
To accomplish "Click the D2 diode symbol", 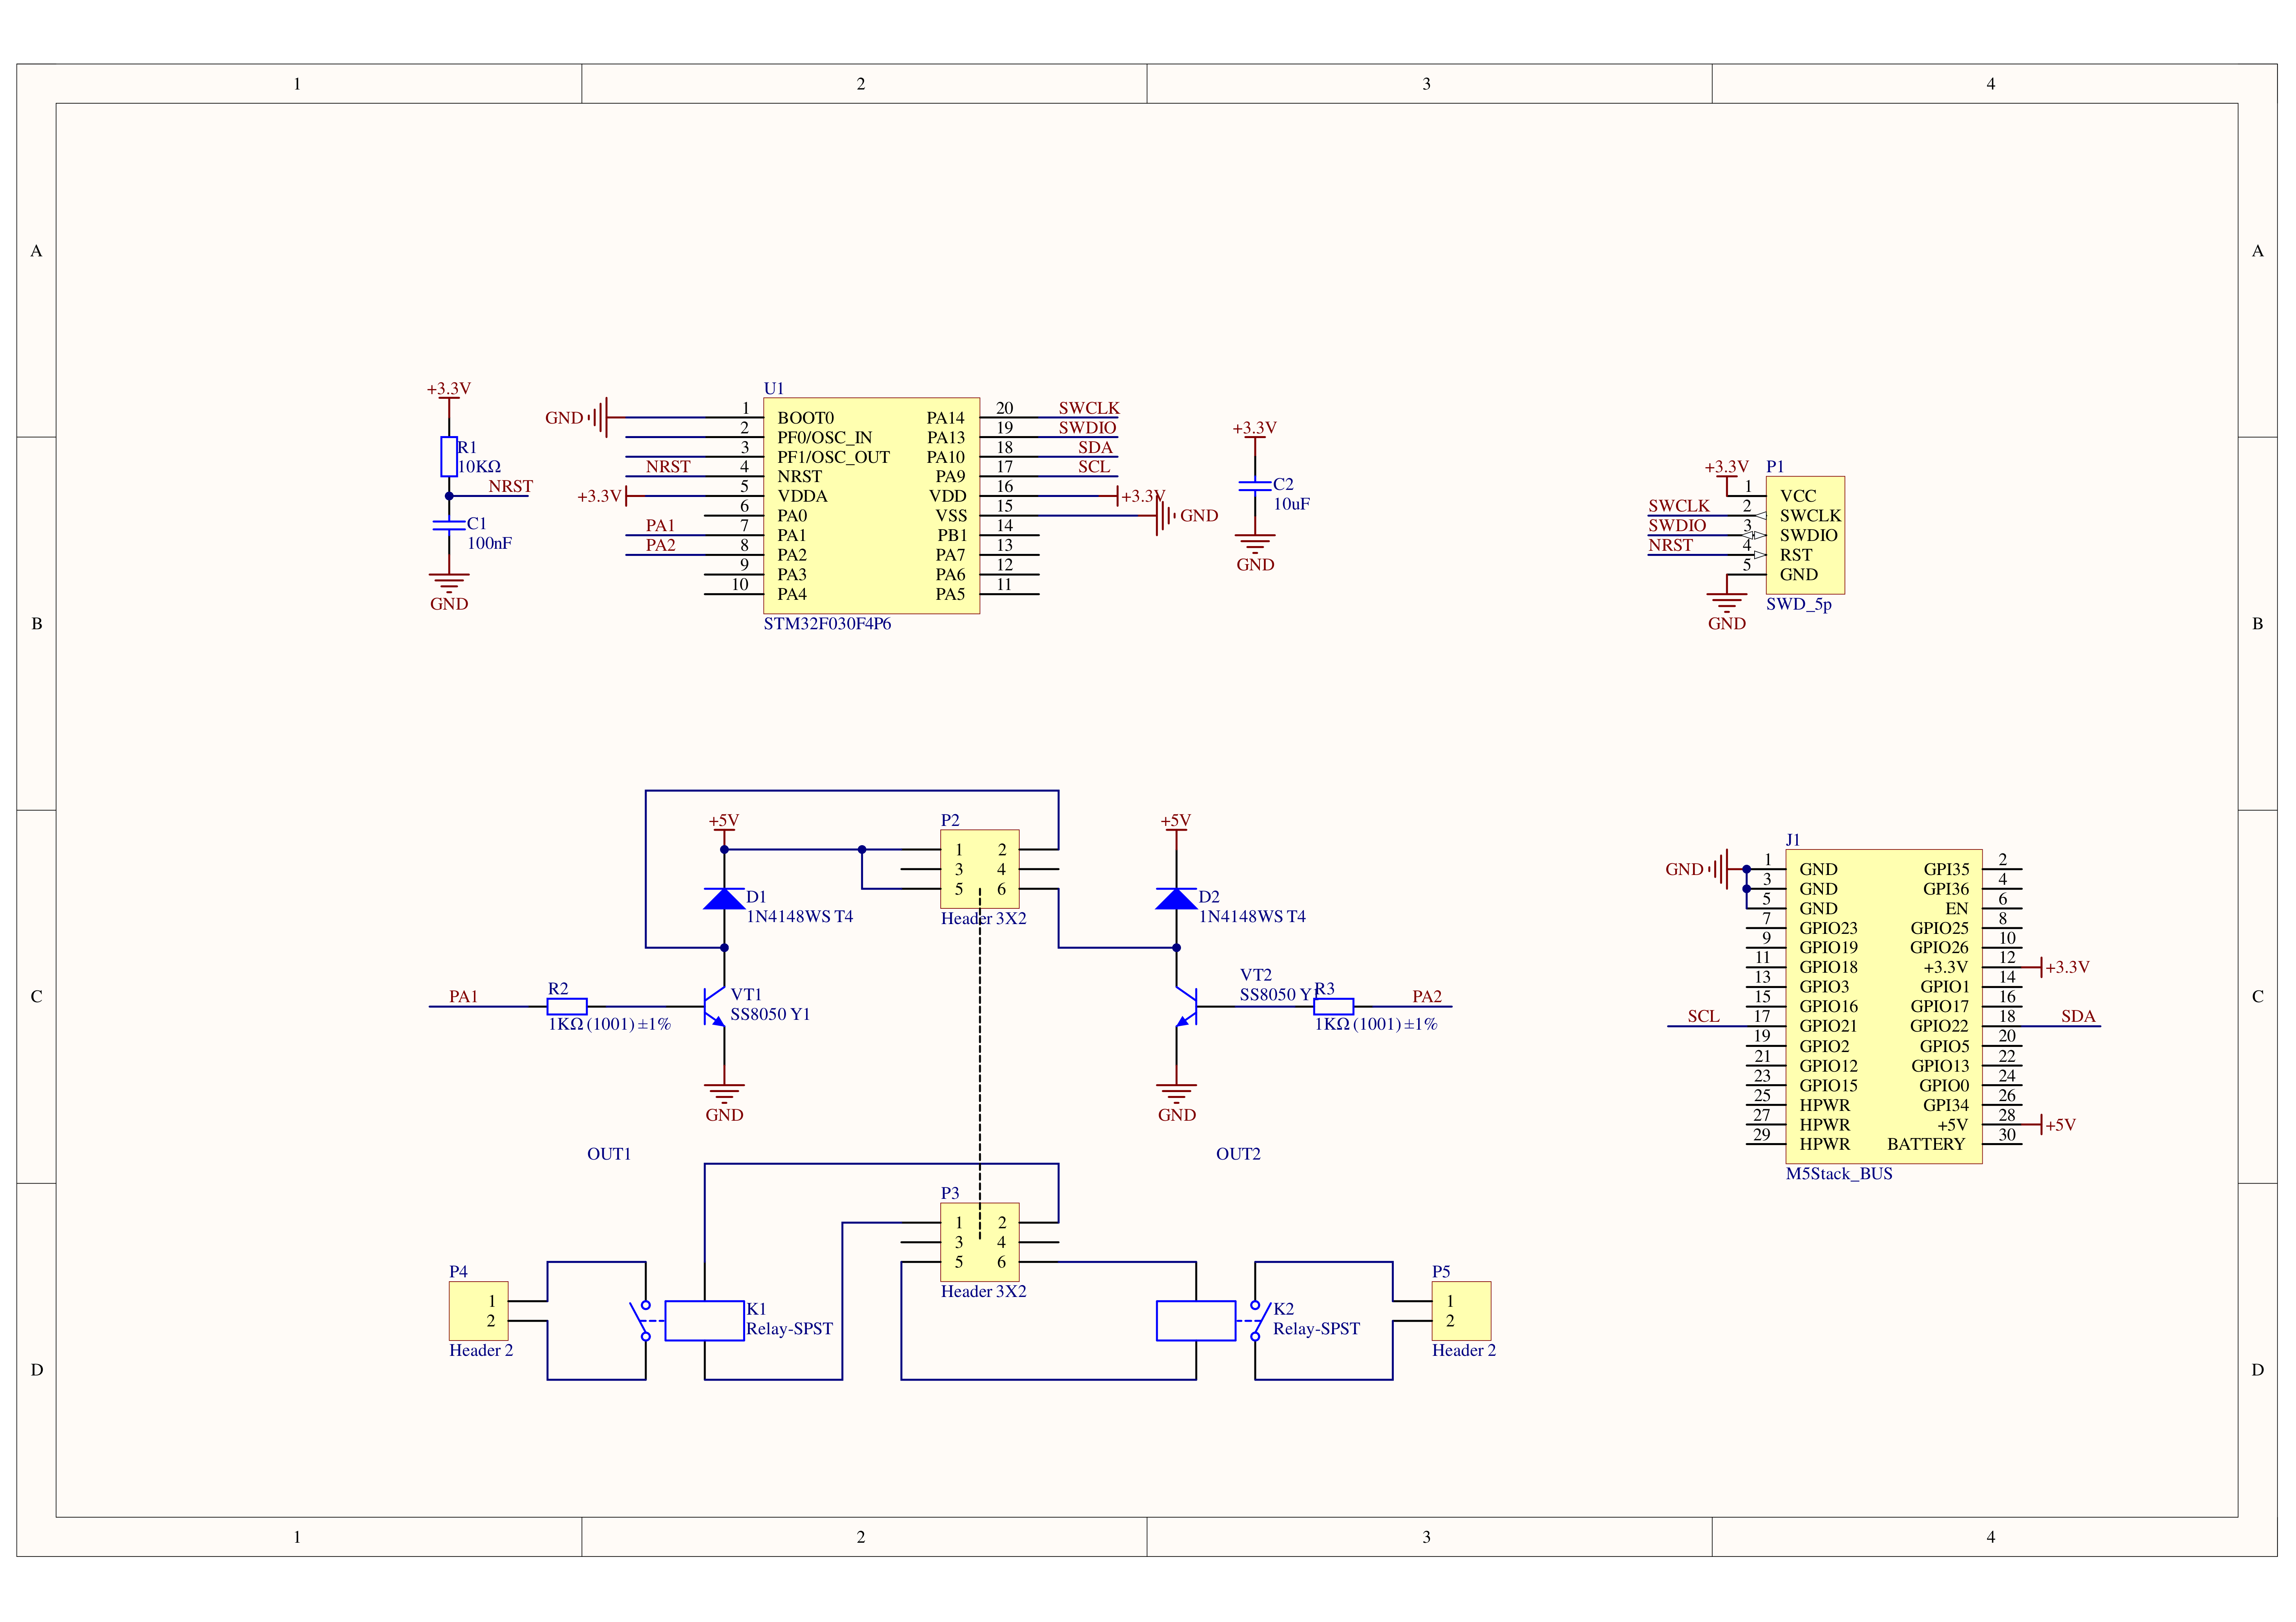I will coord(1176,898).
